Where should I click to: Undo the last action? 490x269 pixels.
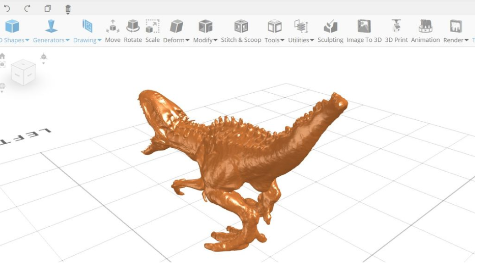[x=7, y=9]
